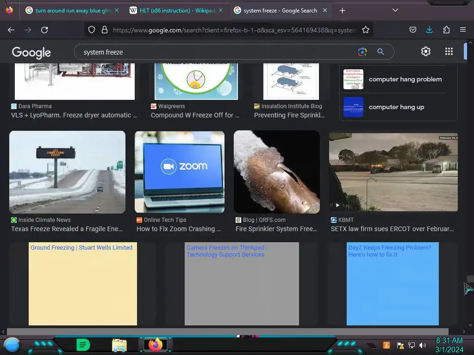Open the orange tray application icon
This screenshot has height=355, width=474.
point(387,345)
